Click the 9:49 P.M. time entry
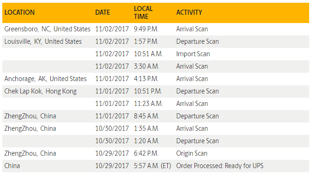The image size is (311, 175). [146, 29]
